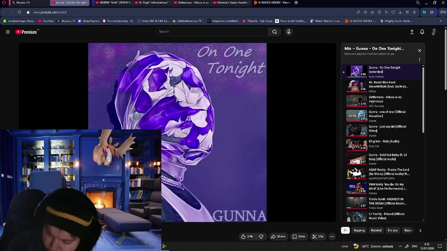Screen dimensions: 447x251
Task: Open the Opera AI assistant button
Action: (x=443, y=12)
